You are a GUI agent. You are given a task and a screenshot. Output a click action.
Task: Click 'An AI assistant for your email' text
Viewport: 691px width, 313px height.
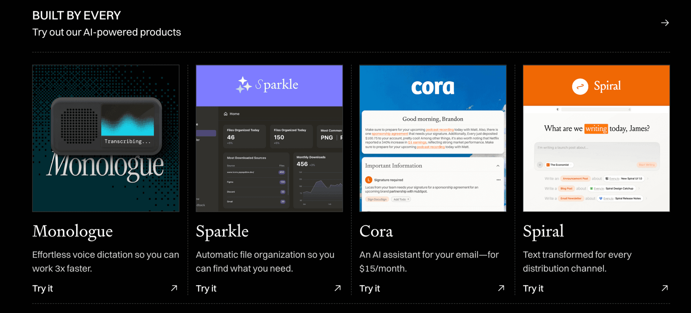pyautogui.click(x=429, y=261)
